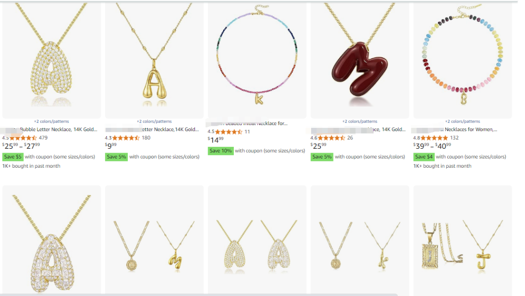Viewport: 525px width, 296px height.
Task: Open the rectangular pendant and J necklace set
Action: tap(463, 241)
